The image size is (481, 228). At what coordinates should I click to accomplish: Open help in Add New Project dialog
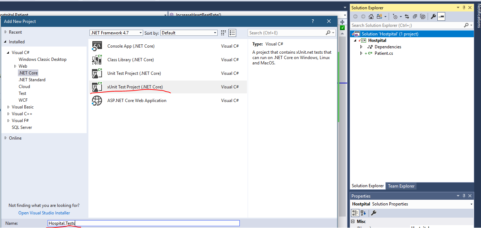(x=312, y=21)
